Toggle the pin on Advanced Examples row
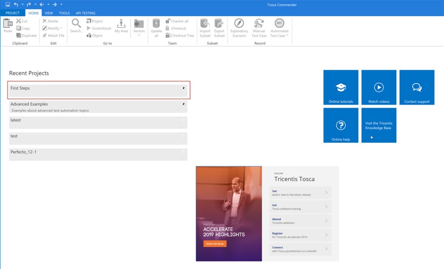 (x=184, y=104)
